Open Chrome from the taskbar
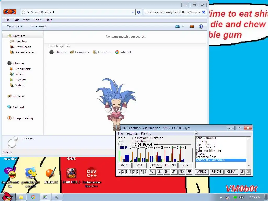 pos(33,197)
